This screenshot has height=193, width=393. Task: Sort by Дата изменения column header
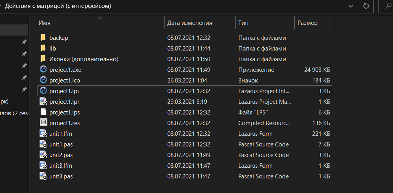pyautogui.click(x=190, y=23)
